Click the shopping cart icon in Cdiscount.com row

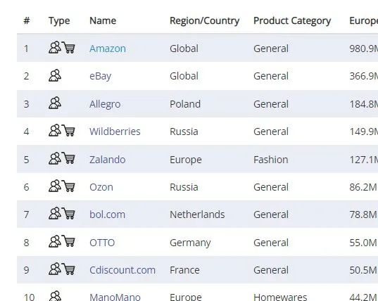coord(68,269)
